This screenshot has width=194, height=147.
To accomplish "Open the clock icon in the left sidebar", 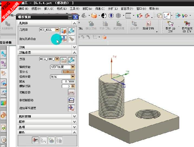I will coord(4,140).
